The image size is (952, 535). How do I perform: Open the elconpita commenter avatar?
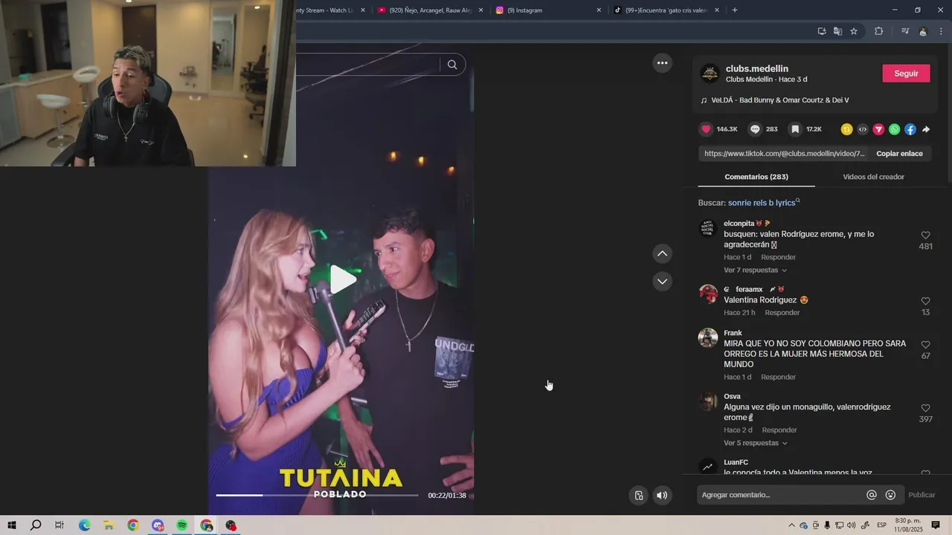[708, 228]
